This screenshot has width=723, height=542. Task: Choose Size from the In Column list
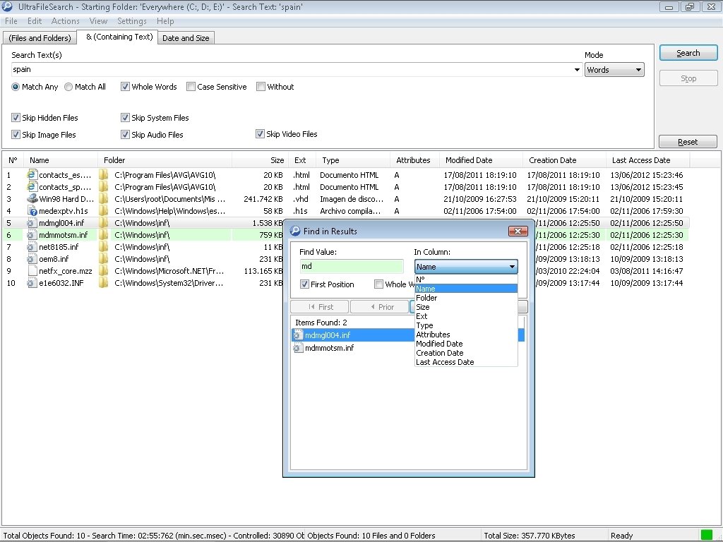pos(466,307)
